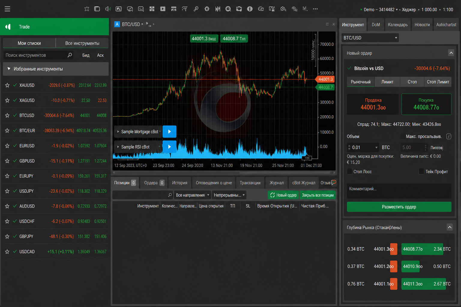Click the Комментарий text field
The height and width of the screenshot is (307, 461).
point(399,191)
